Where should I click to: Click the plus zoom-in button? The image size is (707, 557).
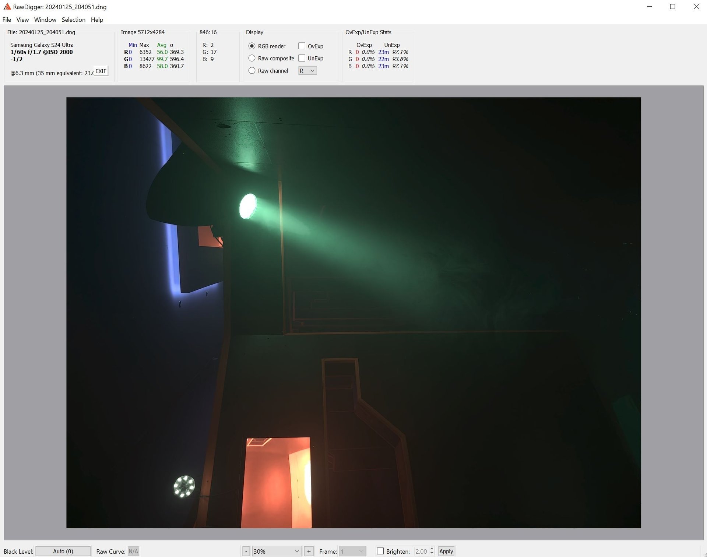point(309,551)
